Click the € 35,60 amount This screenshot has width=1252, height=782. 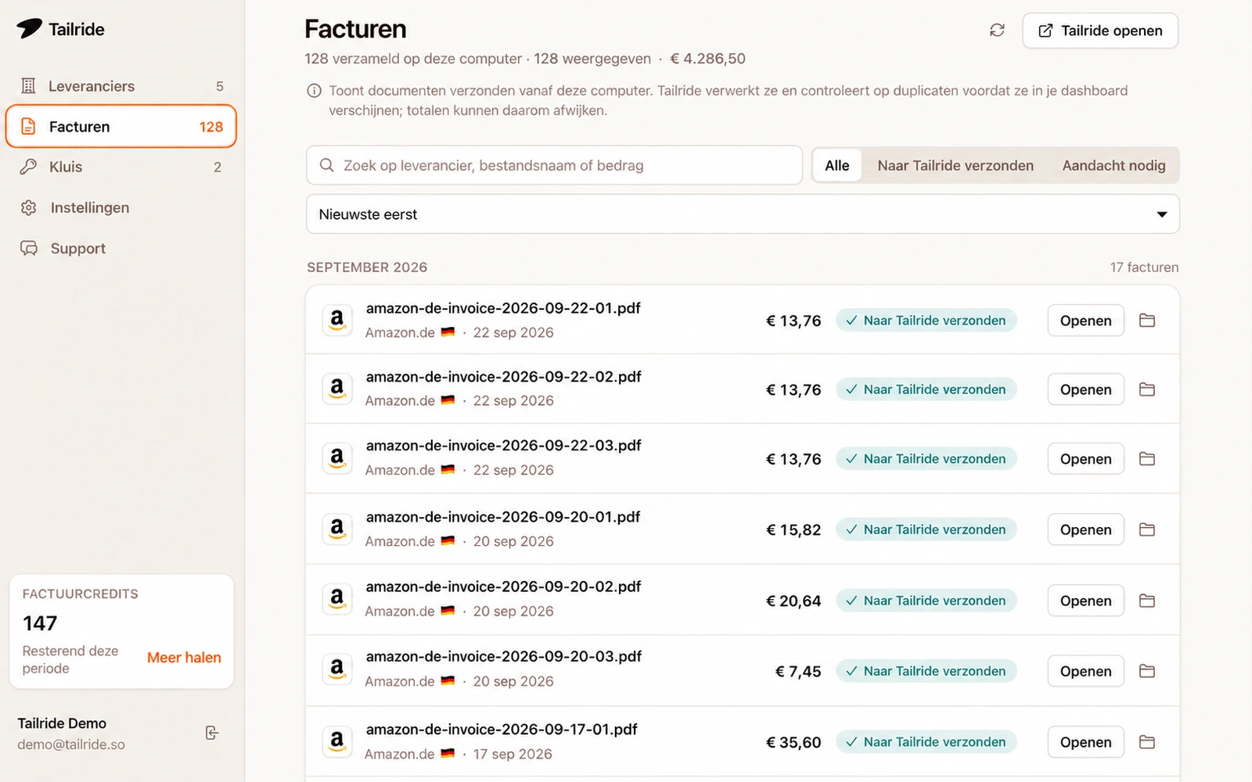(793, 742)
